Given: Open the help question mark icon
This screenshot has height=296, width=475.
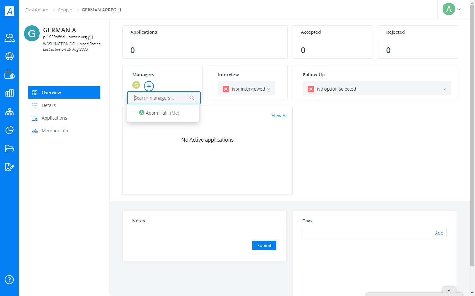Looking at the screenshot, I should pos(9,280).
